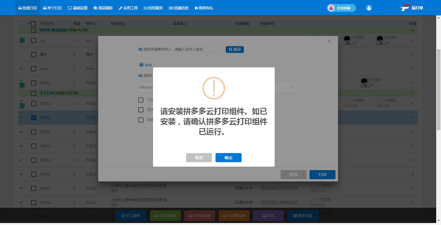The width and height of the screenshot is (441, 225).
Task: Open the 短信服务 menu item
Action: [x=153, y=8]
